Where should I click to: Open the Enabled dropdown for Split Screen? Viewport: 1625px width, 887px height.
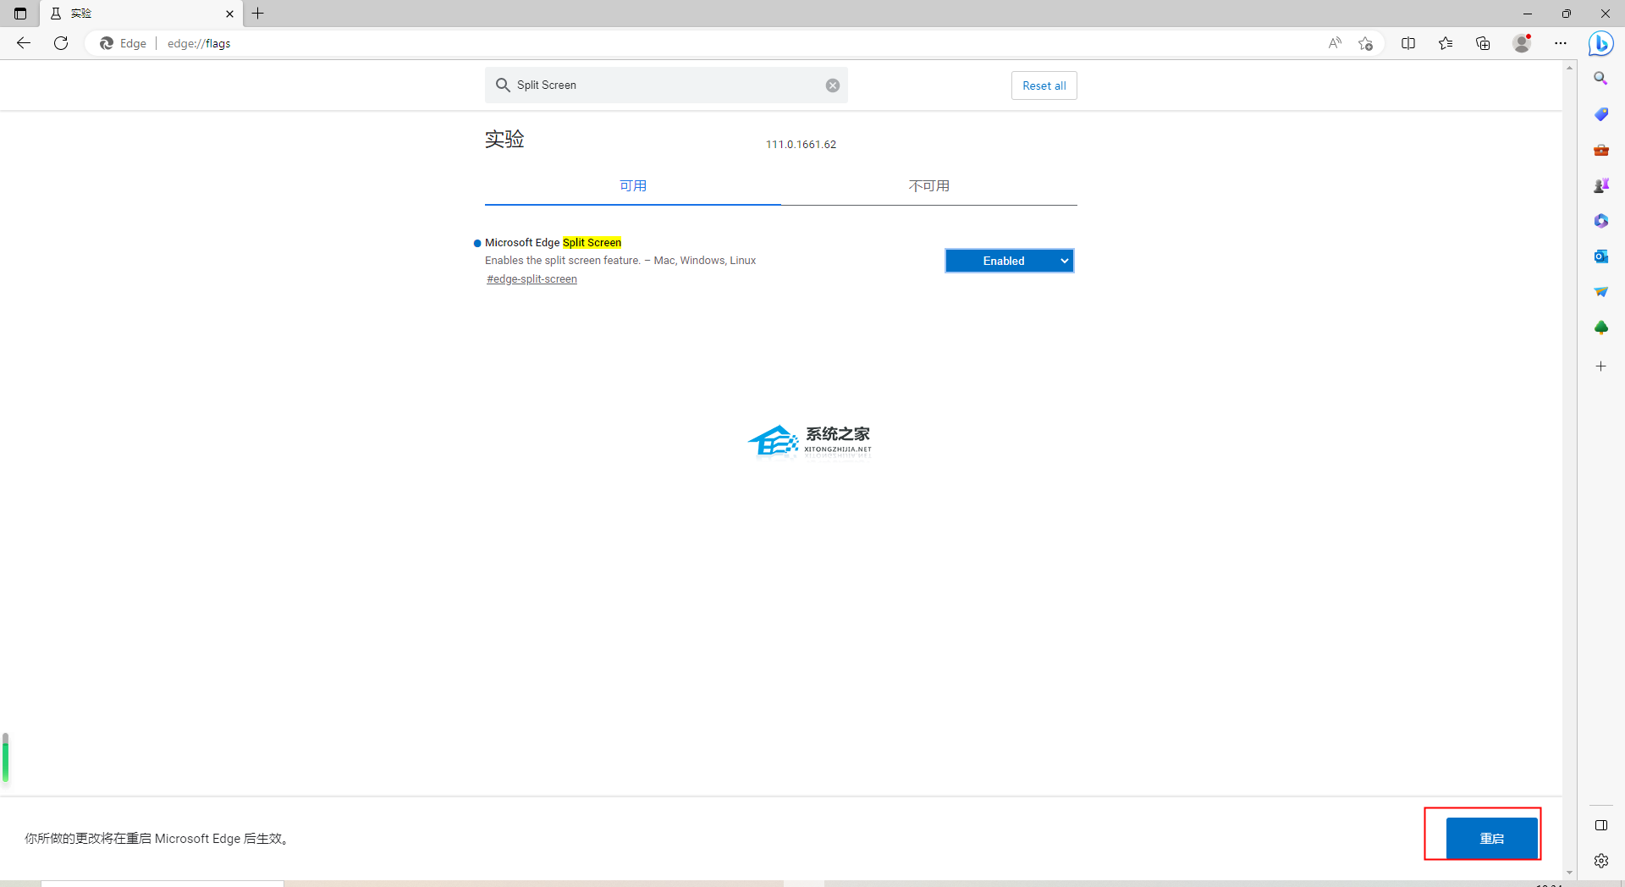click(1009, 261)
